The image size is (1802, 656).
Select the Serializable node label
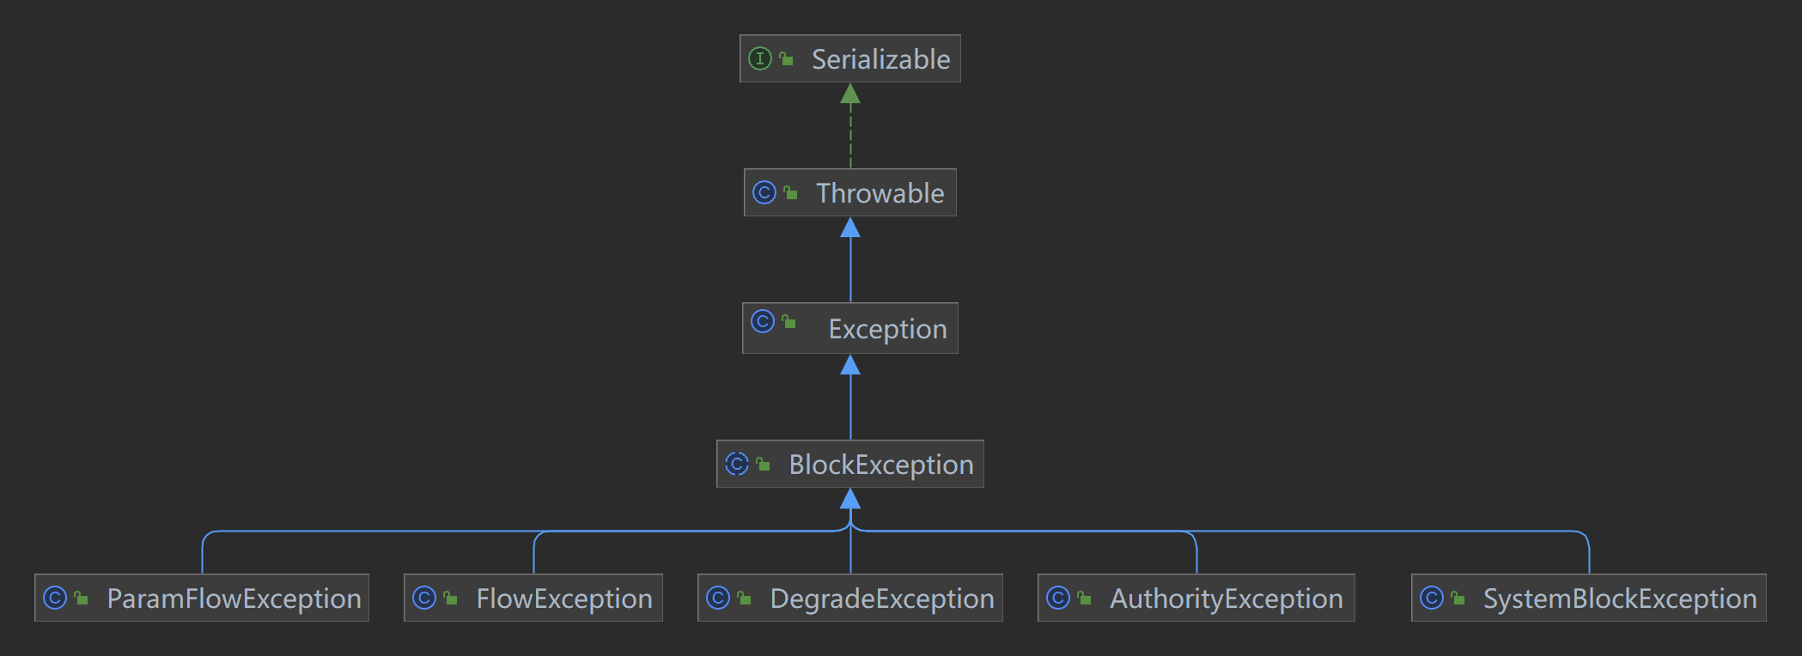tap(880, 59)
